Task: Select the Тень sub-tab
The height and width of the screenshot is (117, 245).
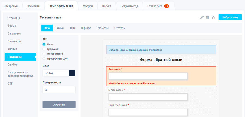Action: click(72, 28)
